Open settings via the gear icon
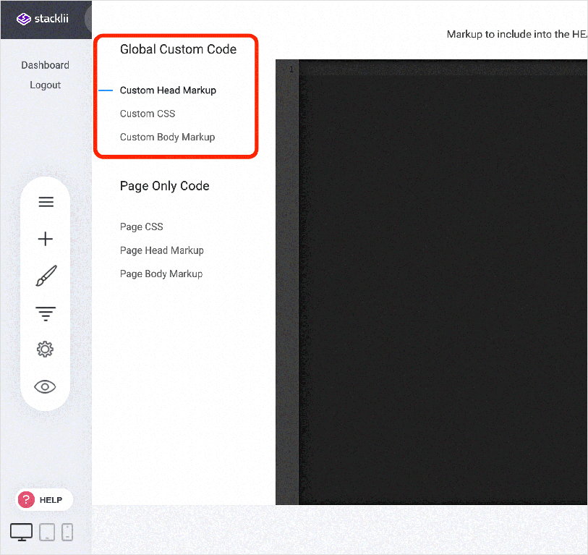This screenshot has width=588, height=555. point(46,349)
